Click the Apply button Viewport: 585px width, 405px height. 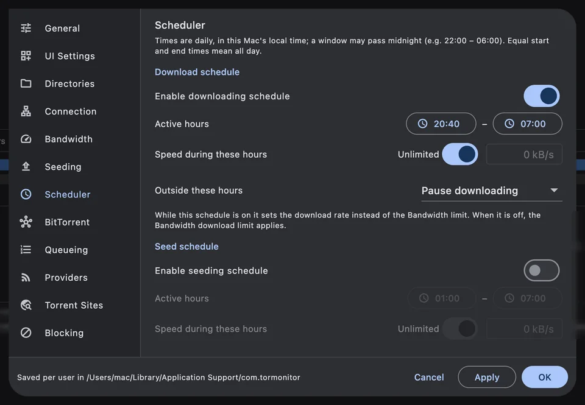487,377
